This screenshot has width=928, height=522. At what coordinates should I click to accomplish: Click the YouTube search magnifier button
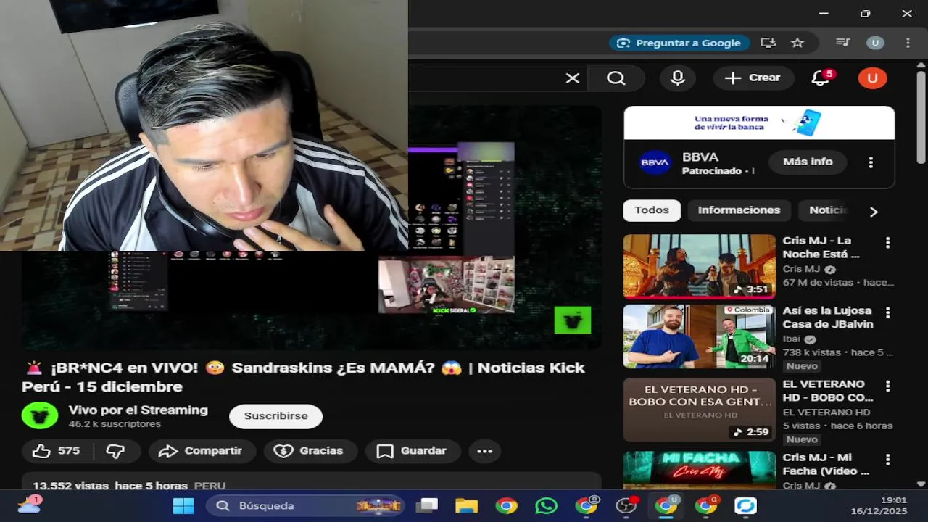coord(616,78)
